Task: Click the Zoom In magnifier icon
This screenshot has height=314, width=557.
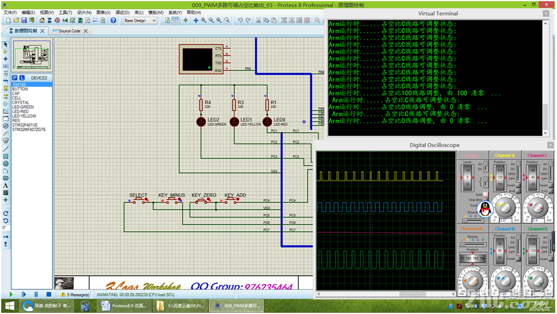Action: pyautogui.click(x=204, y=20)
